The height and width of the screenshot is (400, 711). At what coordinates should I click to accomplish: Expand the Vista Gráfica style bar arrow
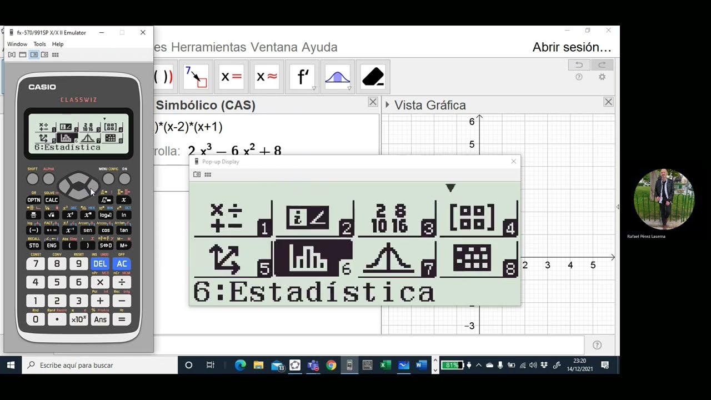(x=387, y=105)
